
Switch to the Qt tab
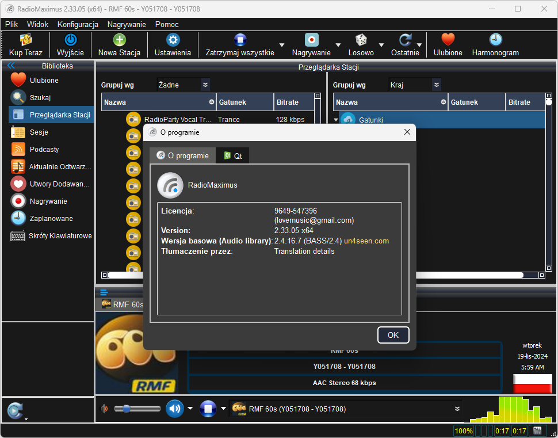(233, 155)
